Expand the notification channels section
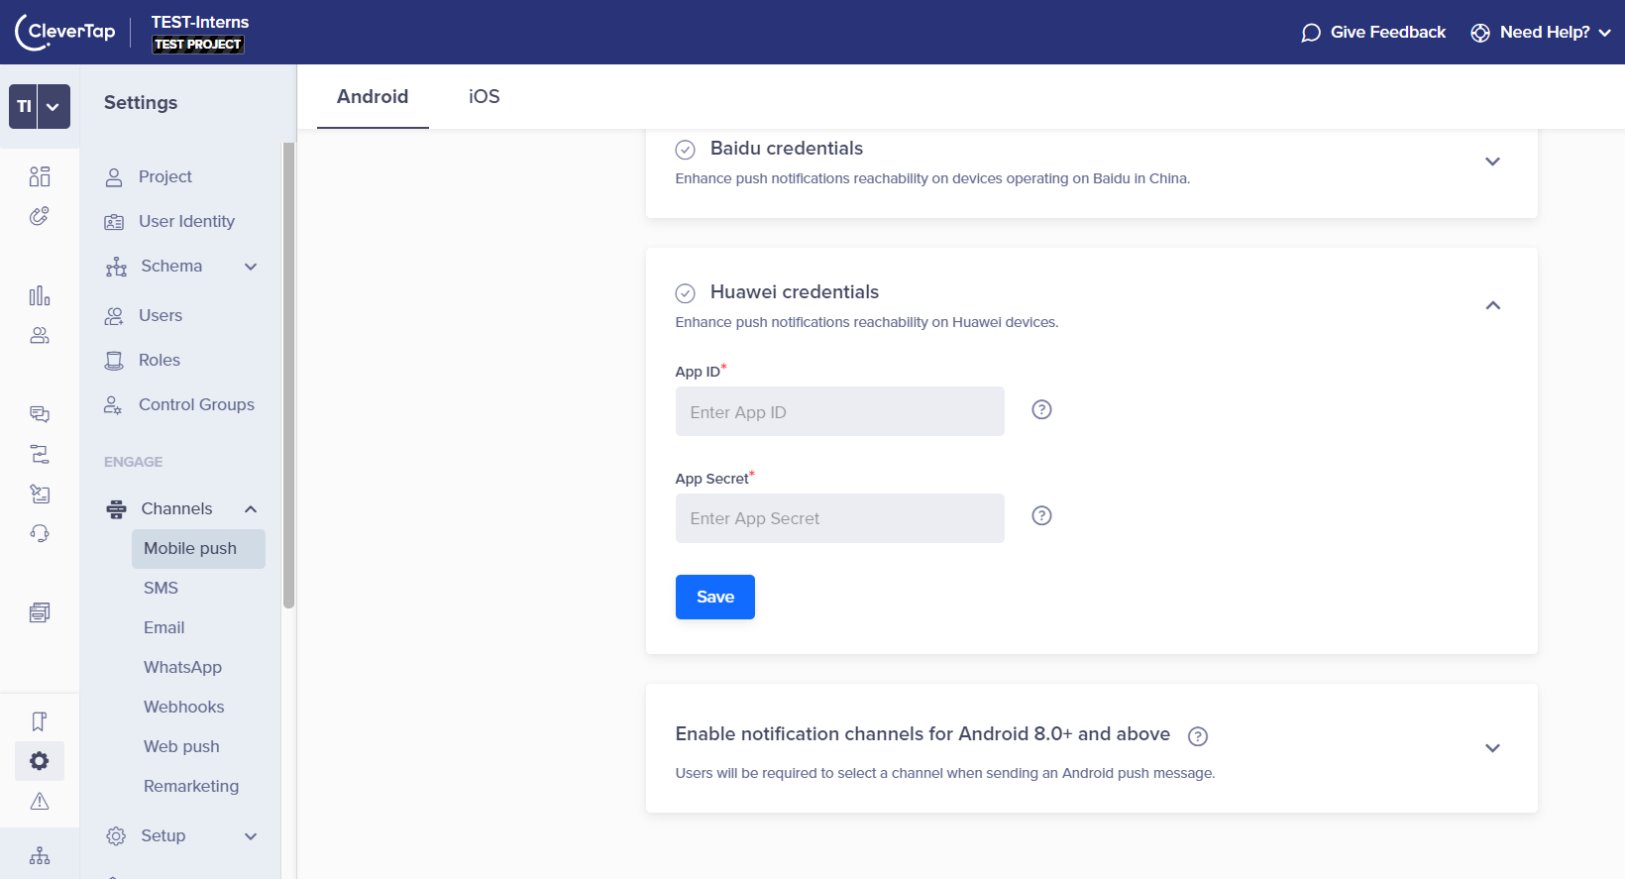The image size is (1625, 879). coord(1492,748)
